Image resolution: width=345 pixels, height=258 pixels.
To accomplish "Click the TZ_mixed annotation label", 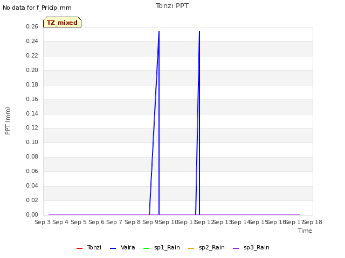I will tap(63, 22).
